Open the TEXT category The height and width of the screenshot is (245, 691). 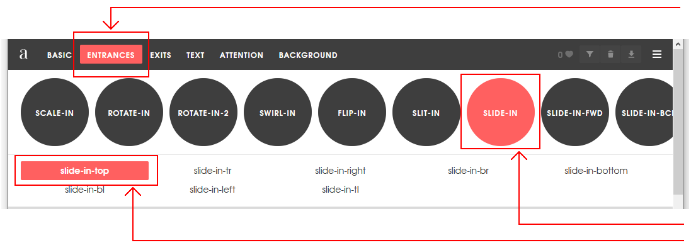click(x=195, y=55)
